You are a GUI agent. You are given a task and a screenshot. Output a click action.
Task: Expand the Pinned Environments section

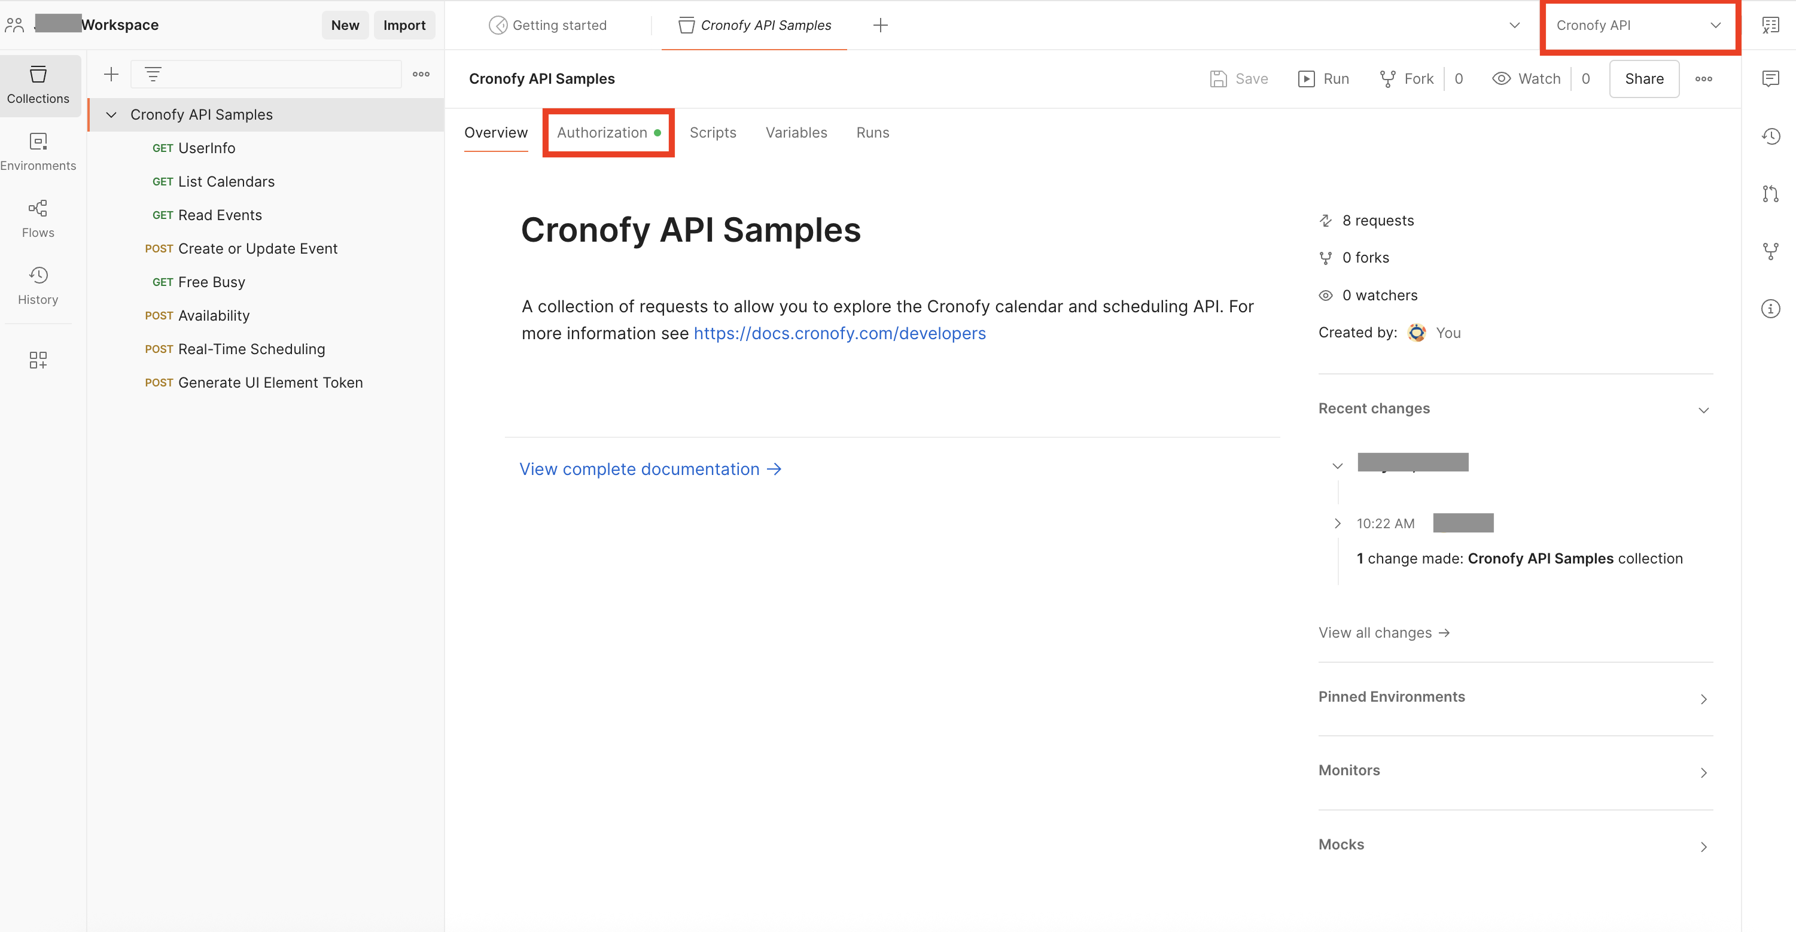[x=1515, y=697]
